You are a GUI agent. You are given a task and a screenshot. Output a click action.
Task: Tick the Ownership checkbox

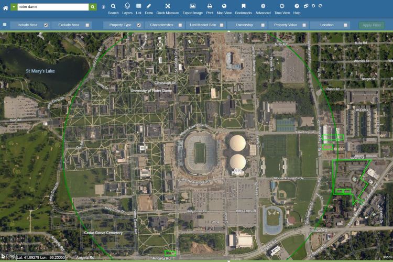point(263,25)
